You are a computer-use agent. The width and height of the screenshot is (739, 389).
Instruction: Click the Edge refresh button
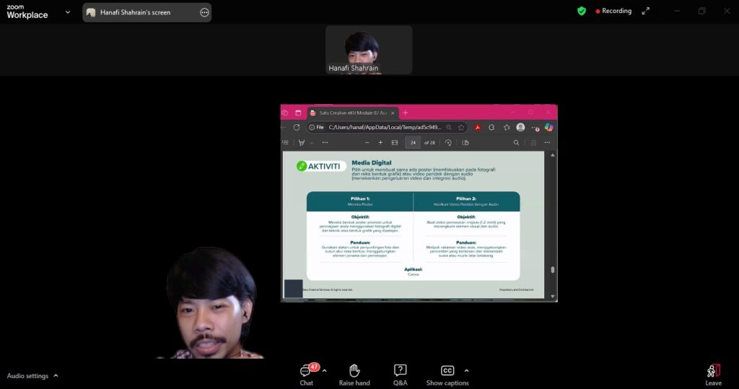[x=297, y=127]
